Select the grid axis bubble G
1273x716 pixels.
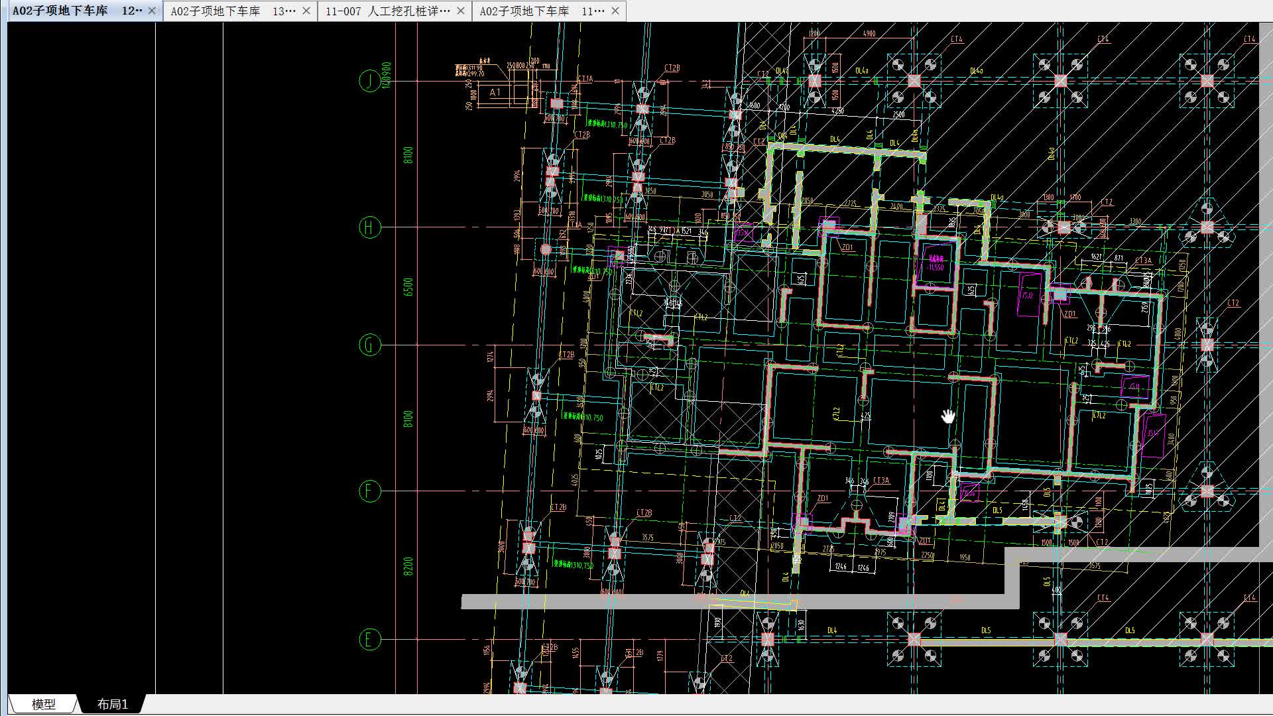(369, 345)
